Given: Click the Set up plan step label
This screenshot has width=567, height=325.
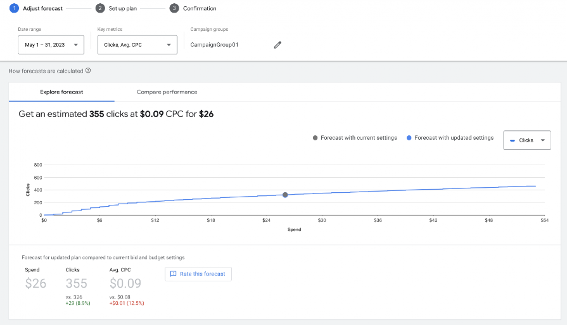Looking at the screenshot, I should pos(122,8).
